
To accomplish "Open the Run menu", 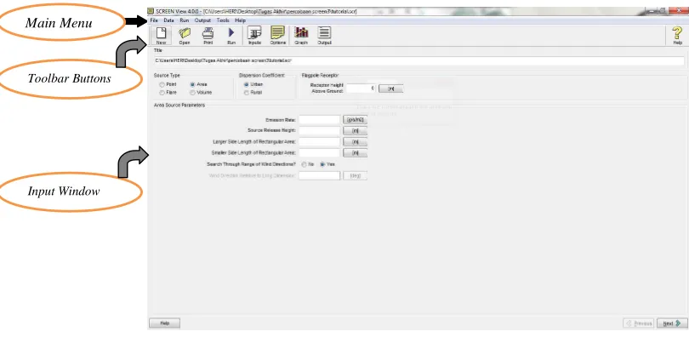I will [x=185, y=20].
